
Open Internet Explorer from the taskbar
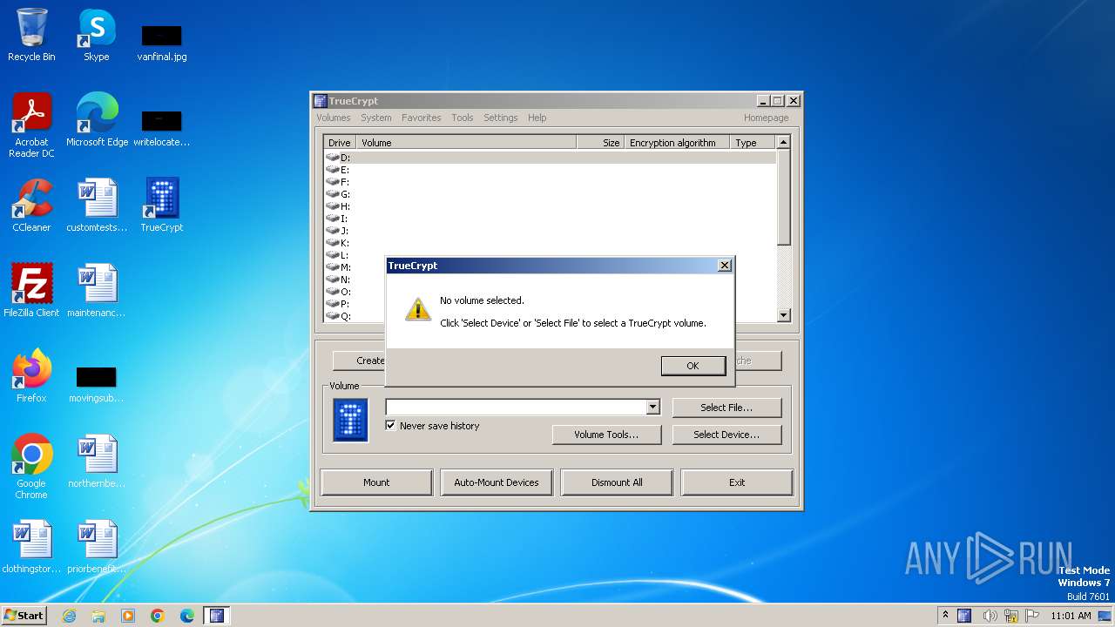pos(69,616)
